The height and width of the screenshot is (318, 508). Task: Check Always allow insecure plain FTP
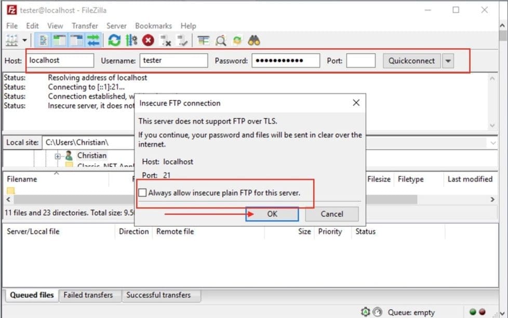[143, 192]
